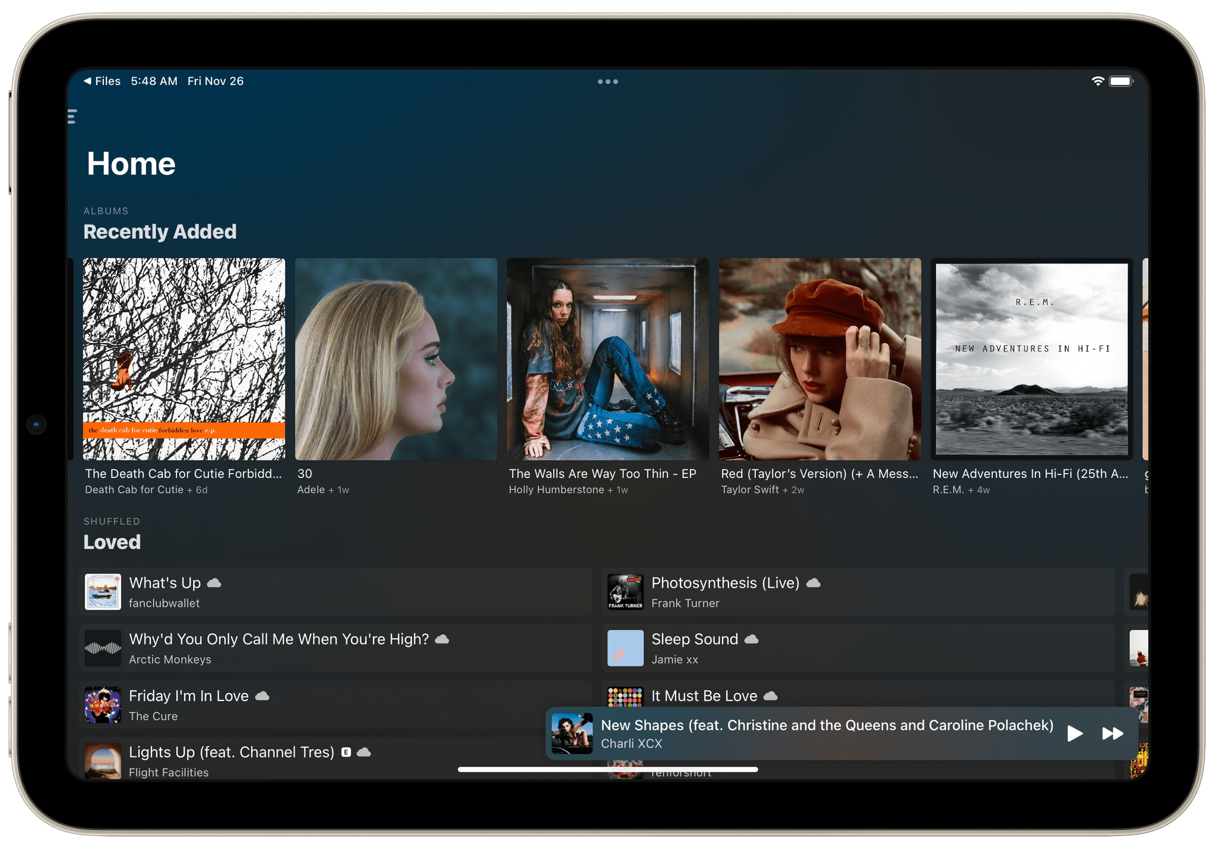Play Friday I'm In Love
Image resolution: width=1216 pixels, height=849 pixels.
335,705
